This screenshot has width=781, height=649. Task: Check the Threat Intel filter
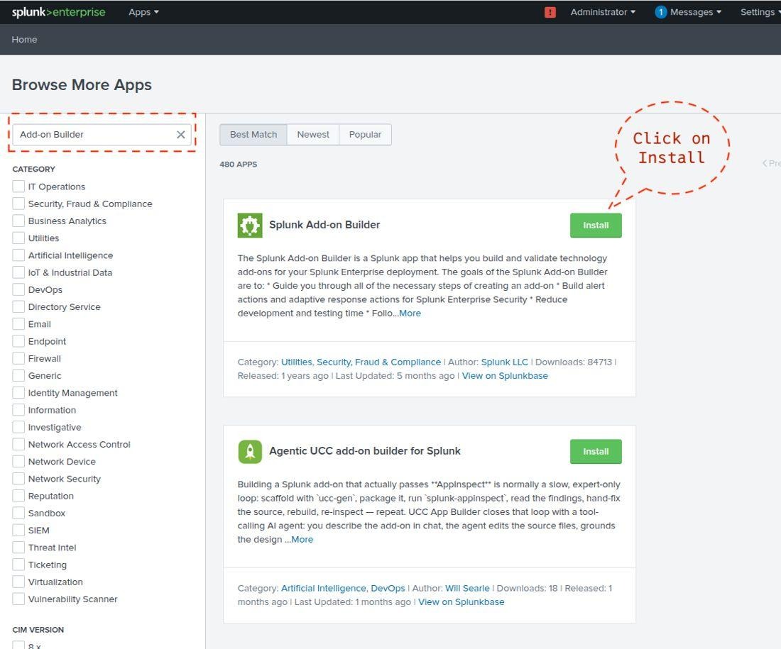18,548
